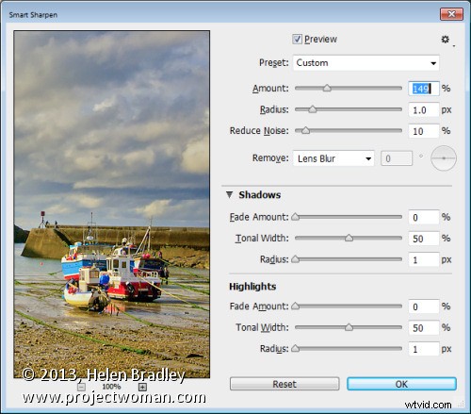Click the Highlights Tonal Width value field

[x=424, y=328]
